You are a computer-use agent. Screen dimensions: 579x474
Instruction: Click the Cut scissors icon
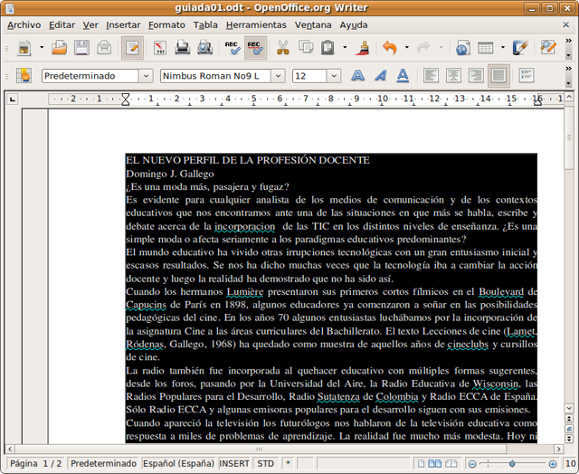282,47
